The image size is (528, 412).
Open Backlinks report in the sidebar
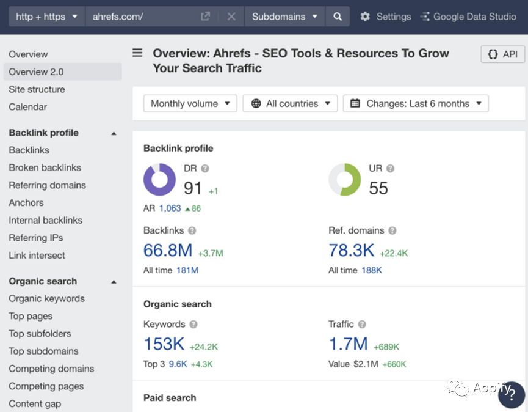pyautogui.click(x=29, y=150)
